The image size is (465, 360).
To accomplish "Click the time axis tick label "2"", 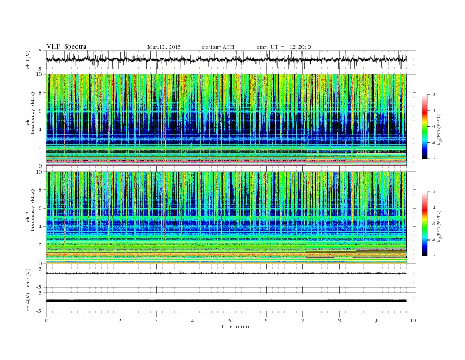I will pyautogui.click(x=120, y=321).
